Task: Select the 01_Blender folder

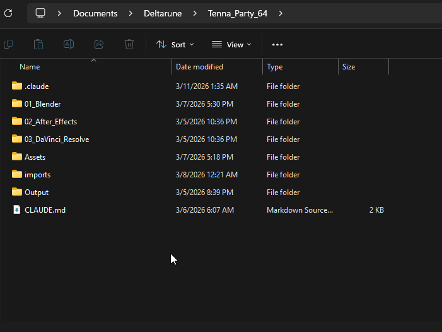Action: click(x=42, y=104)
